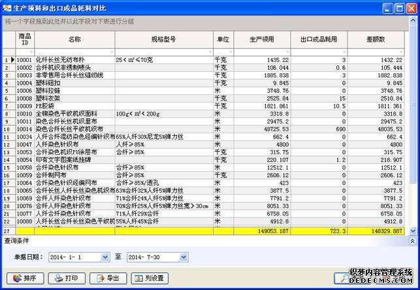Select the 印有文字图案纸挂牌 row
Image resolution: width=420 pixels, height=290 pixels.
(x=65, y=159)
